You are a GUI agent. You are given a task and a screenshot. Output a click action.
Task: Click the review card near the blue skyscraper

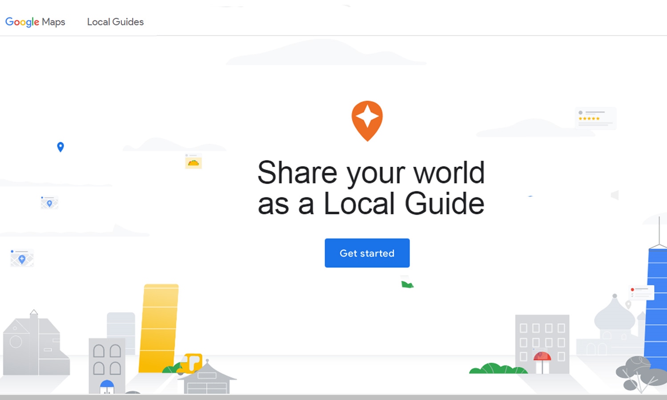click(641, 292)
